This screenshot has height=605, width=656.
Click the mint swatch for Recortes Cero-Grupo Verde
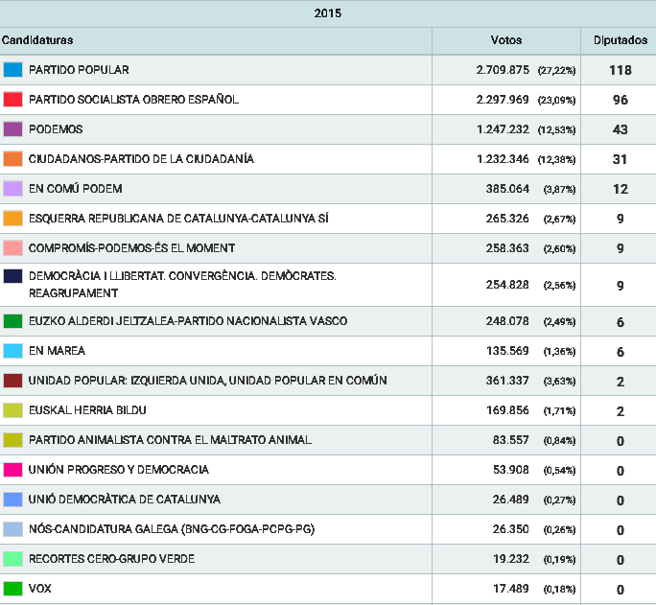tap(12, 559)
